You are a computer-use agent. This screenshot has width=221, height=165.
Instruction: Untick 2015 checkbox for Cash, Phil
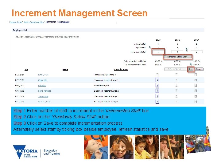click(x=157, y=80)
